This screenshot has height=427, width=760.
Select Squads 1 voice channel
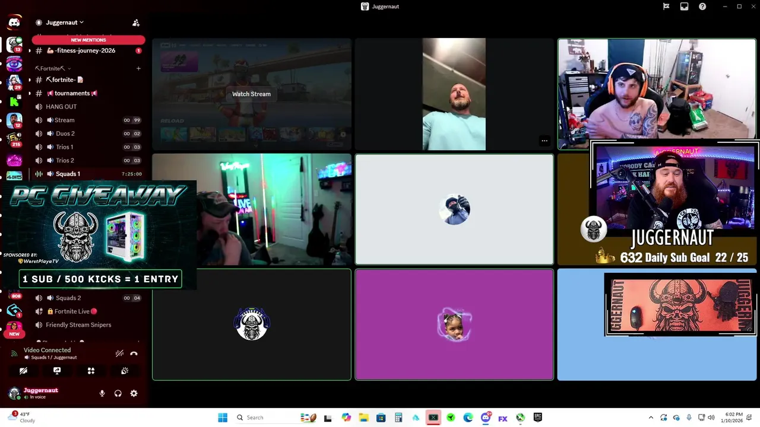click(x=87, y=174)
